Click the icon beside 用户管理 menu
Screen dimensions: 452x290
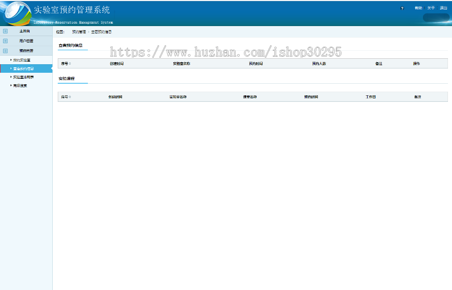(x=6, y=41)
